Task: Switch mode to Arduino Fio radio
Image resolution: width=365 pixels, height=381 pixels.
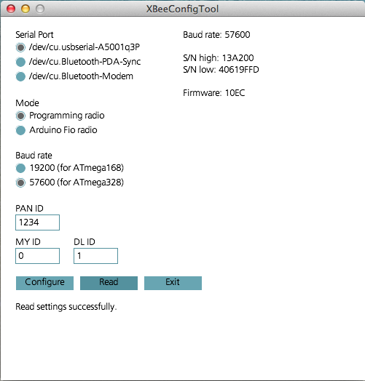Action: point(20,130)
